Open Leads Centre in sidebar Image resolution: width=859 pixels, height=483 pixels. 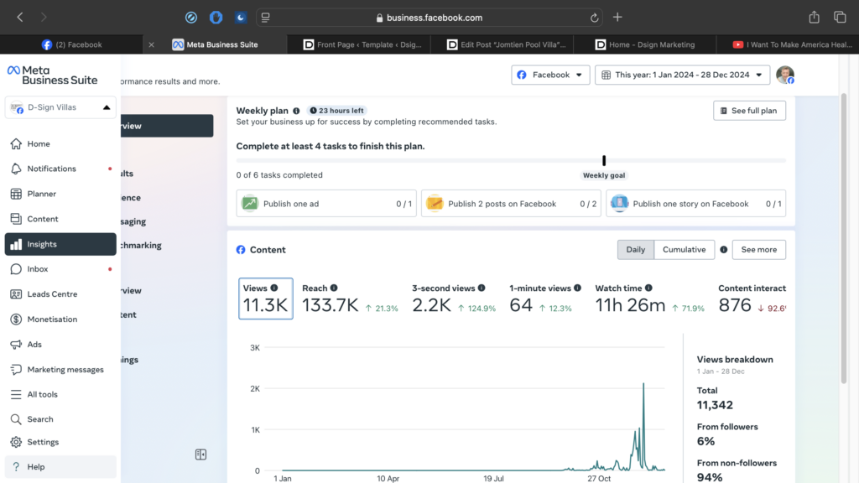pyautogui.click(x=60, y=294)
